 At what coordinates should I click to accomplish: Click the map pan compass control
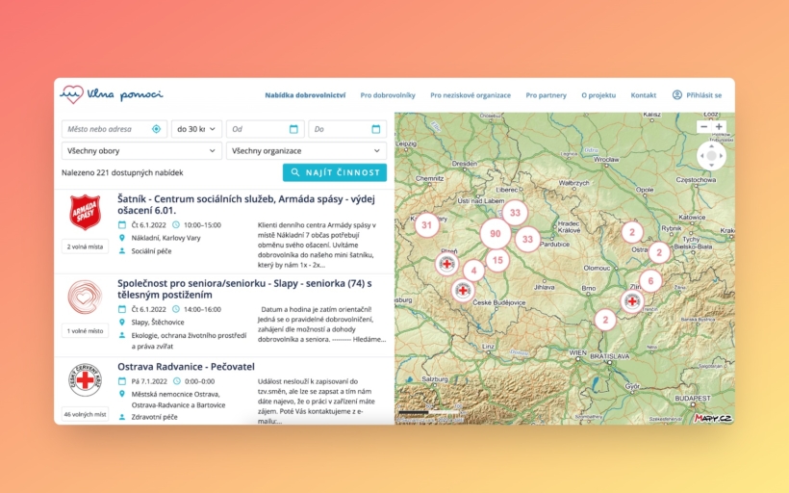pos(711,156)
